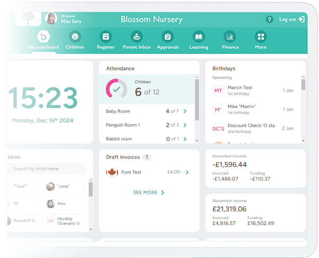Open the Children section icon
Screen dimensions: 319x258
[75, 37]
